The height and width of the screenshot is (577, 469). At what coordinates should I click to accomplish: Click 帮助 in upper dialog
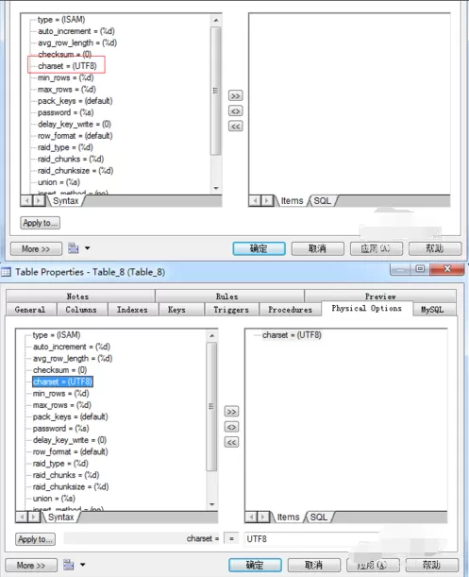(x=435, y=248)
